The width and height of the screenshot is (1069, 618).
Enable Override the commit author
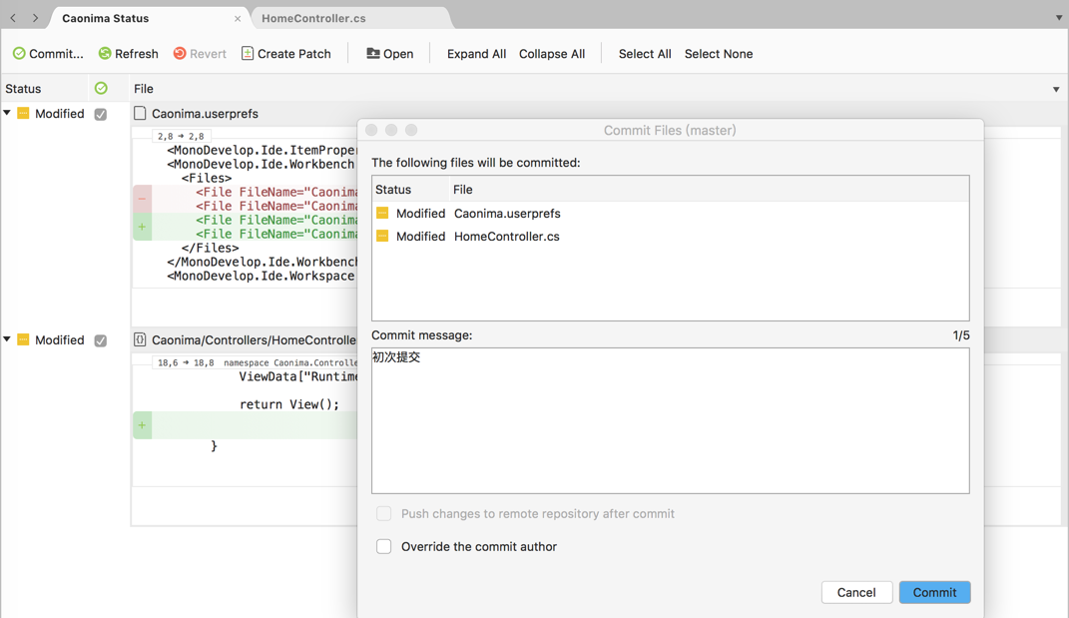384,546
